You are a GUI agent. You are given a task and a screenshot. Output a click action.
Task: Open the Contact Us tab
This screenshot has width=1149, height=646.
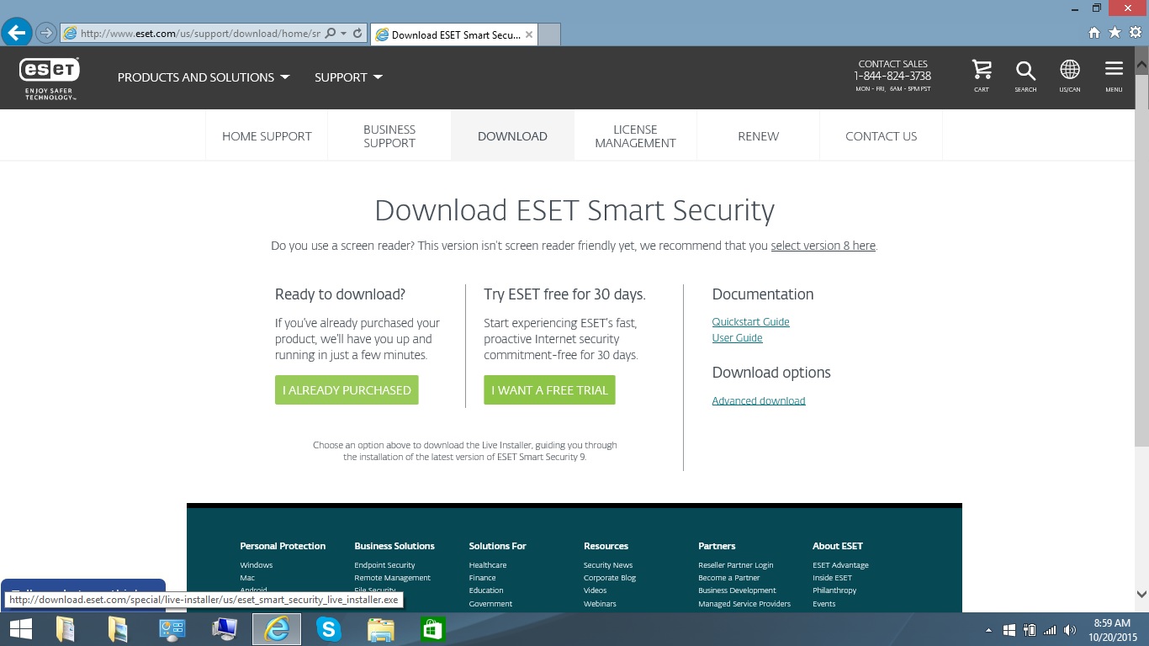(x=881, y=135)
